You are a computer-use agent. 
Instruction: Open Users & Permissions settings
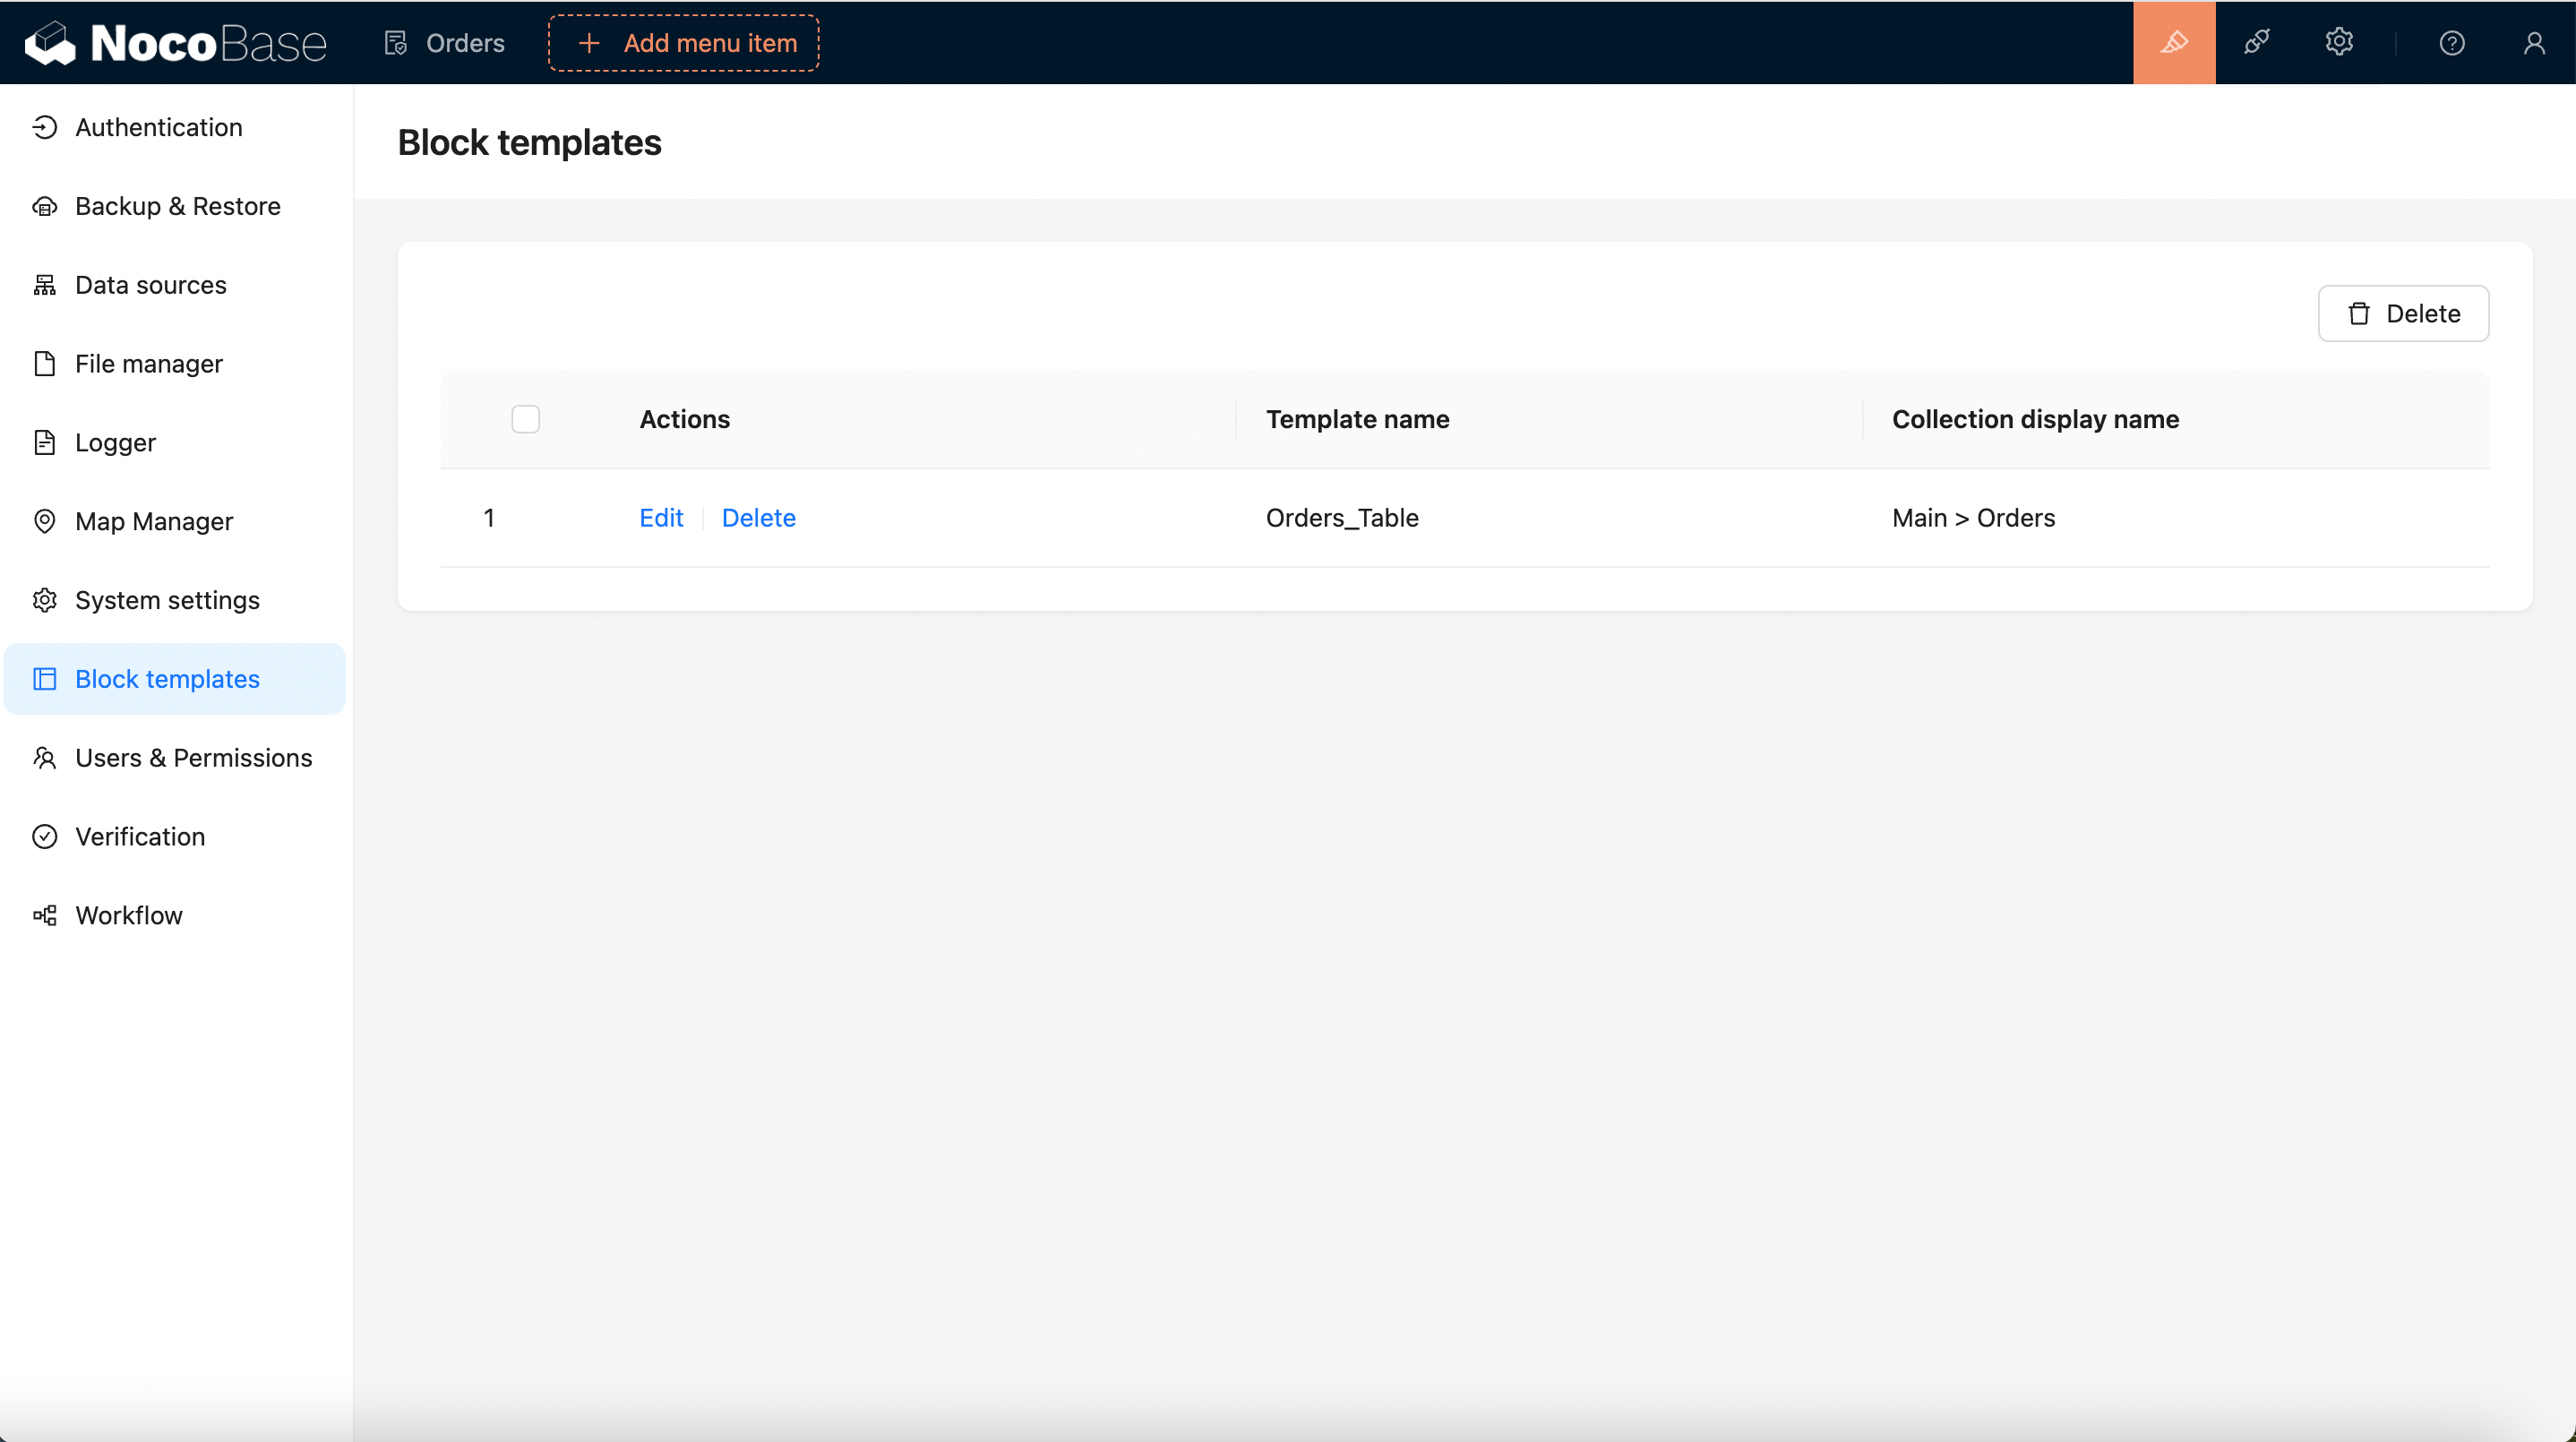click(193, 758)
